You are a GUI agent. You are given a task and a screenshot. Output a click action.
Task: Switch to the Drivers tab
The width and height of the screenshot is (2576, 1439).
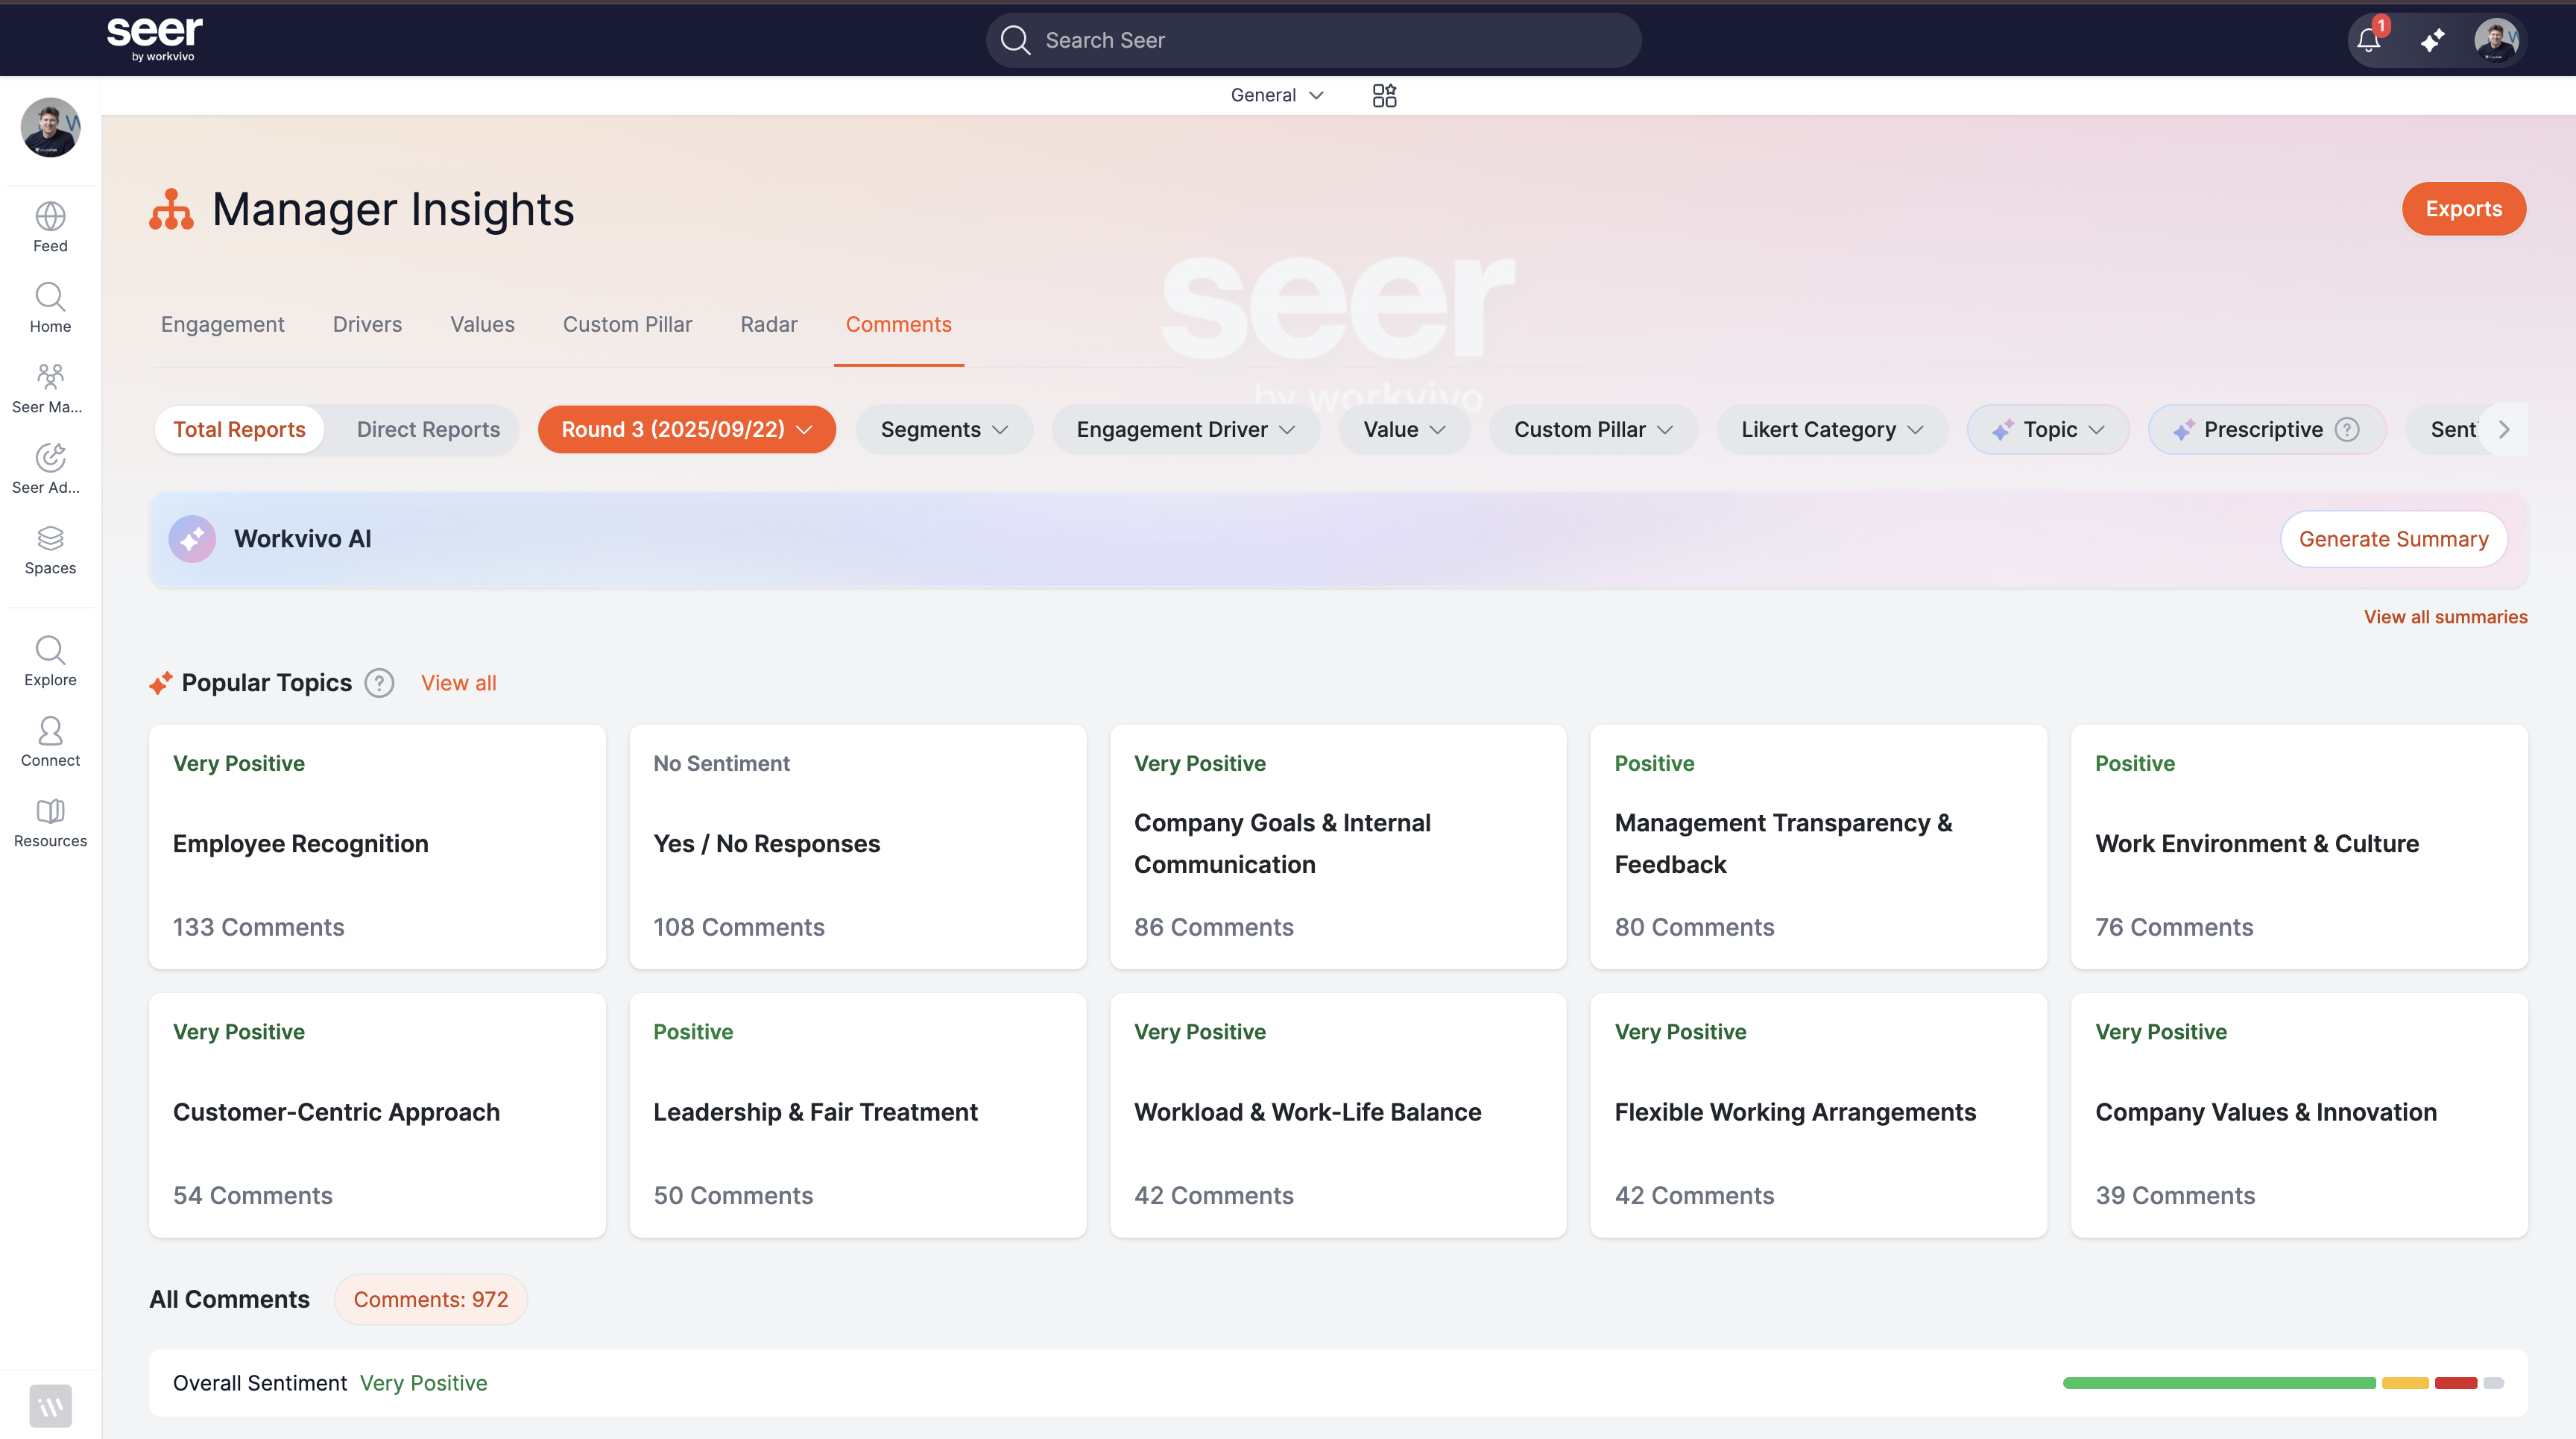(367, 324)
